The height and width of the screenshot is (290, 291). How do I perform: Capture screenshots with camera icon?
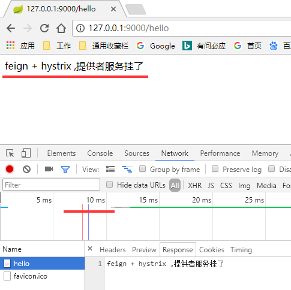[49, 169]
